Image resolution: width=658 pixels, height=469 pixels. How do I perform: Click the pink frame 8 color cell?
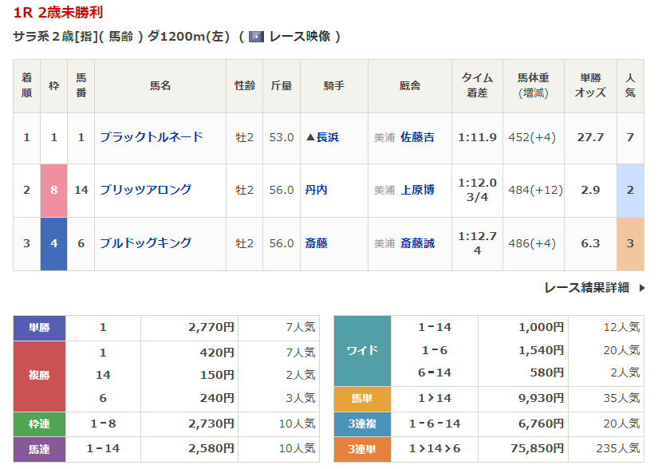pos(53,190)
